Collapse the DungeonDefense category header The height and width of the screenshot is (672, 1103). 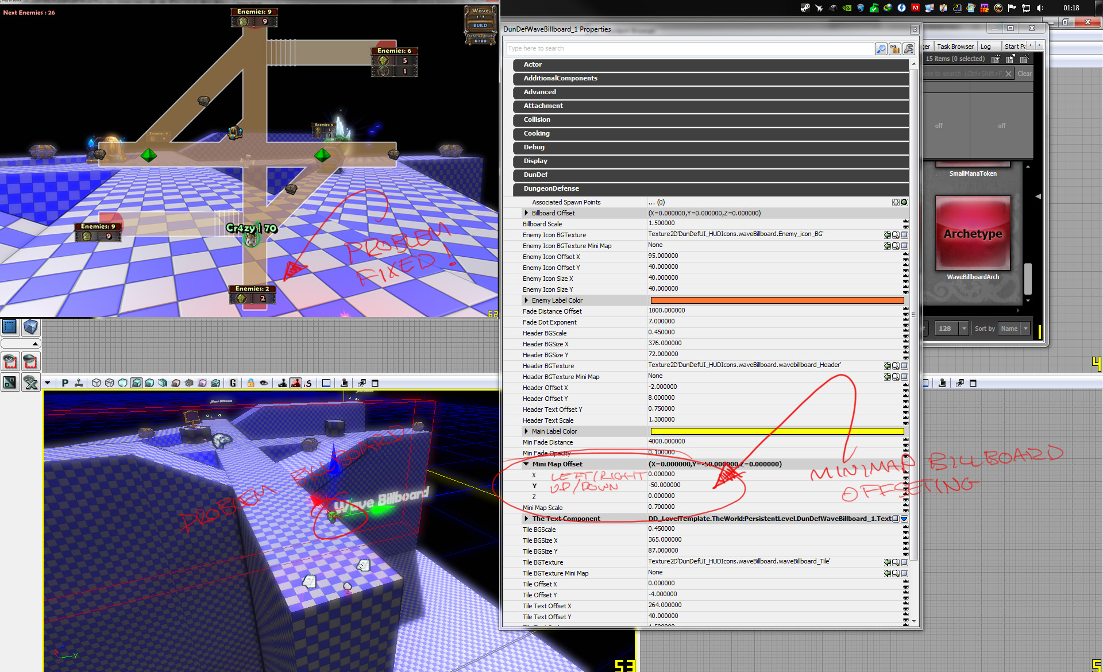pyautogui.click(x=711, y=188)
